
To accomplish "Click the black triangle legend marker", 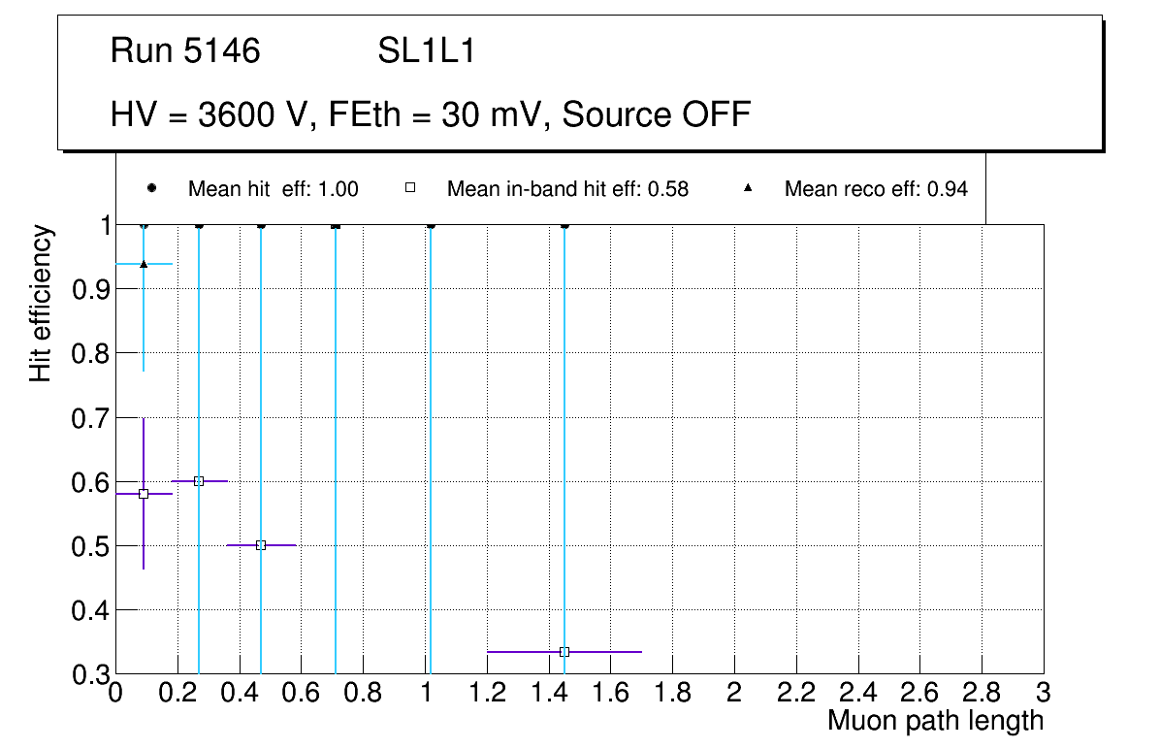I will (748, 189).
